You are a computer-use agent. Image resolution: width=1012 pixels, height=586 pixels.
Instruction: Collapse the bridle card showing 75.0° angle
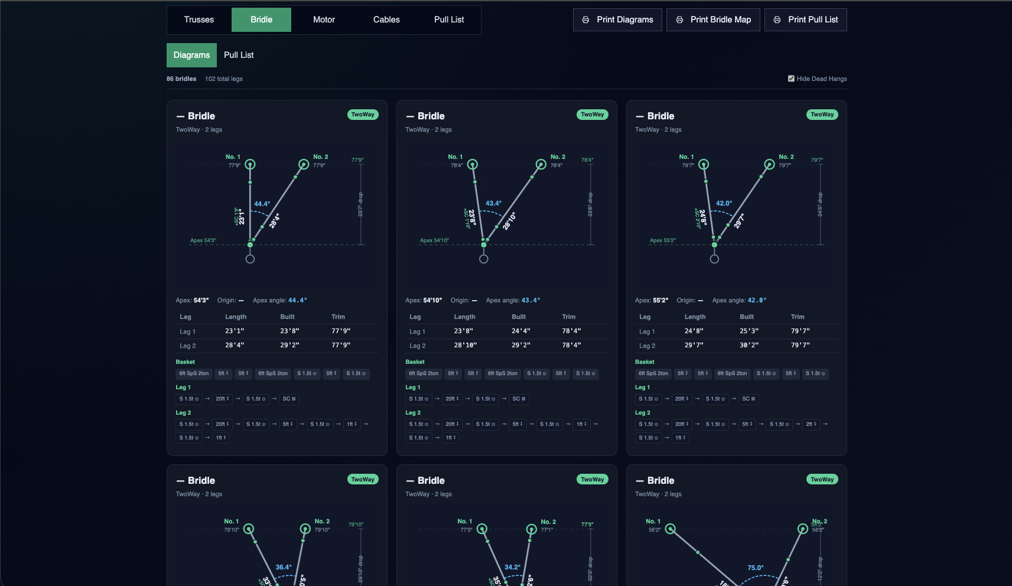pyautogui.click(x=640, y=481)
